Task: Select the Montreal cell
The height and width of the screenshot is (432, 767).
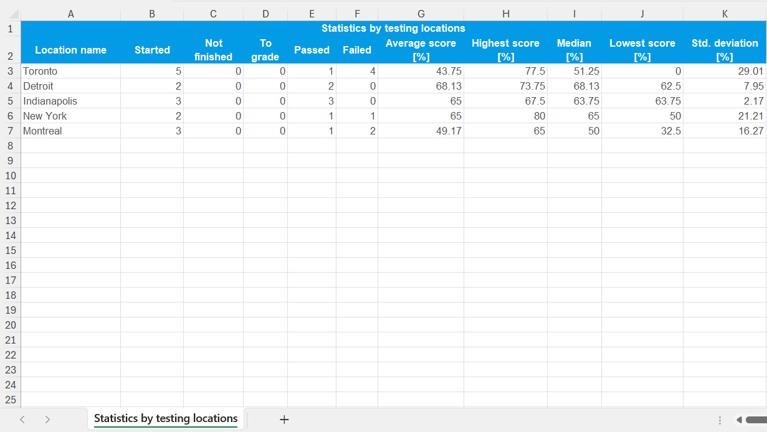Action: pos(70,131)
